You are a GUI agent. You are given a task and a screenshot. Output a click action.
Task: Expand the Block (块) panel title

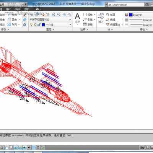(110, 29)
